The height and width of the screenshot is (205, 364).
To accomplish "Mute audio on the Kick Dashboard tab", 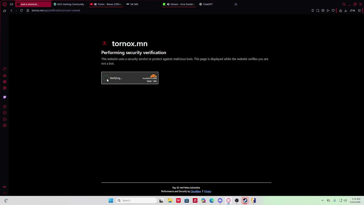I will point(168,4).
